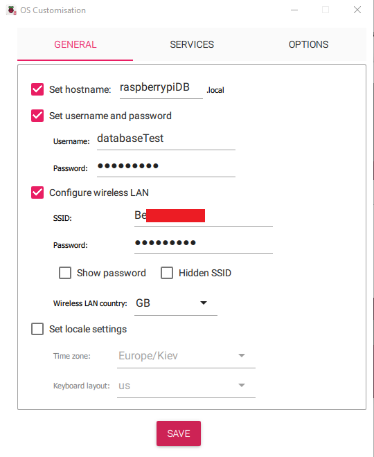Enable the Show password checkbox

tap(65, 273)
